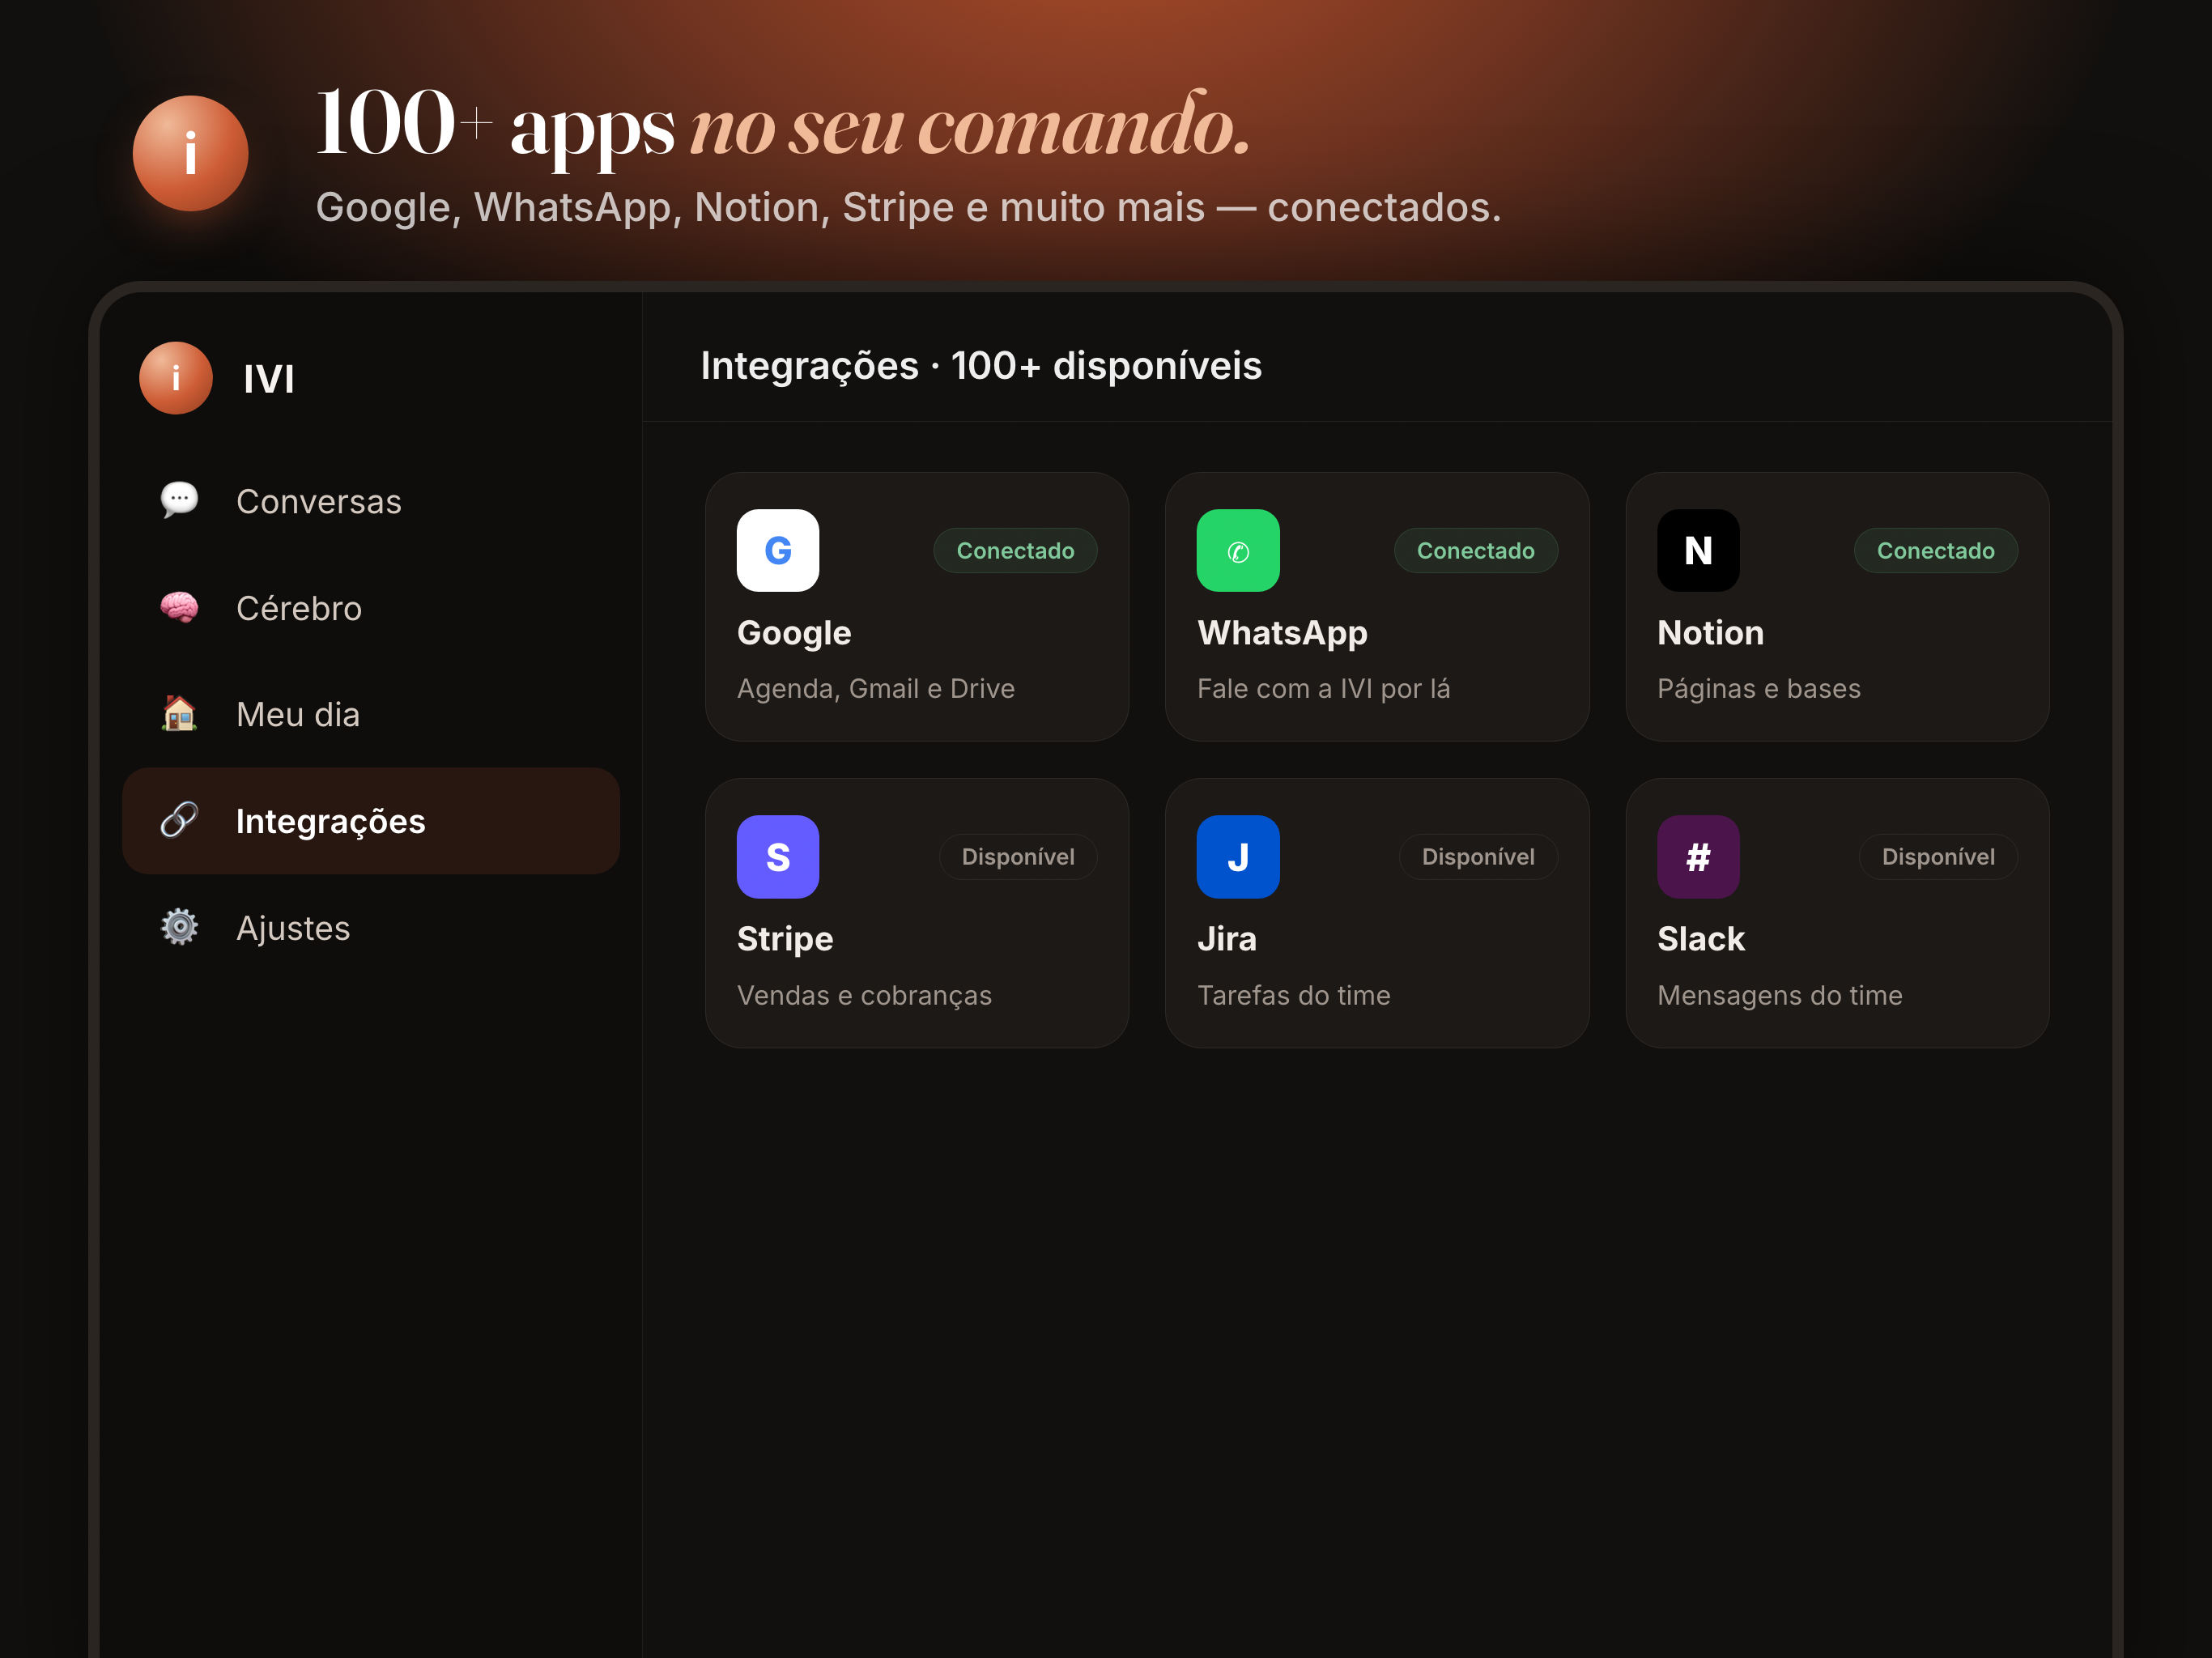The image size is (2212, 1658).
Task: Select the Integrações sidebar item
Action: point(371,820)
